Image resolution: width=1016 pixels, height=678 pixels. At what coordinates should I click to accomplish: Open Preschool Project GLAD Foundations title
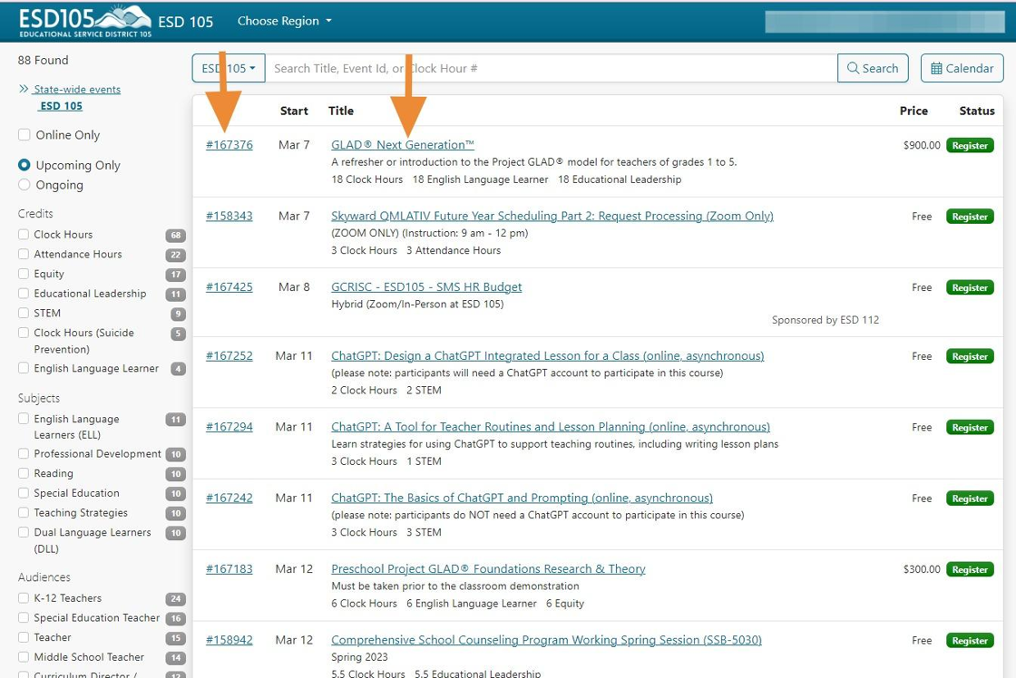click(488, 569)
